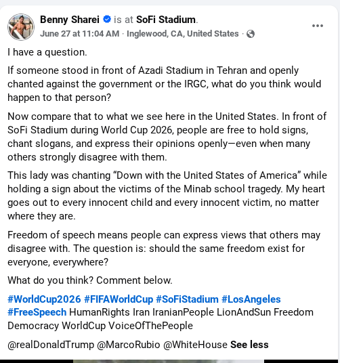Click the verified badge next to Benny Sharei
This screenshot has height=363, width=340.
pyautogui.click(x=107, y=19)
